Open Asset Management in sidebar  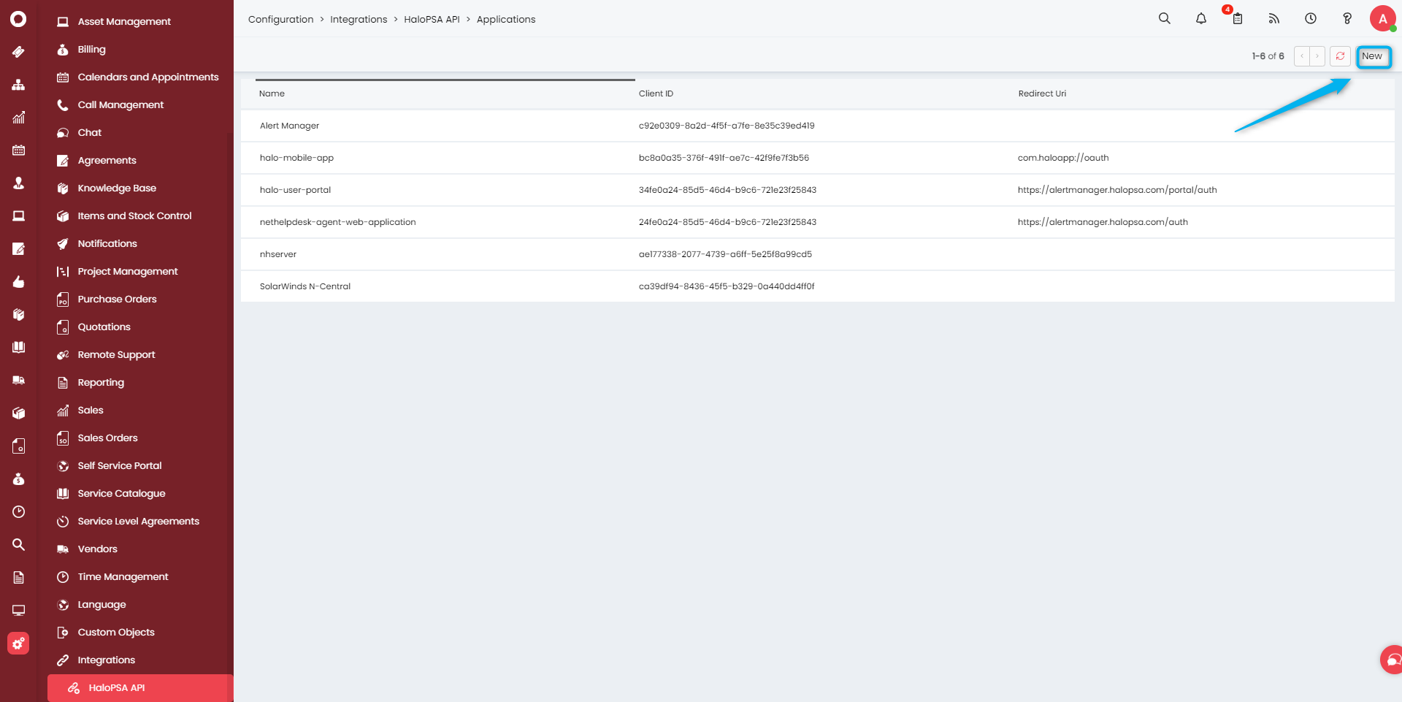124,22
